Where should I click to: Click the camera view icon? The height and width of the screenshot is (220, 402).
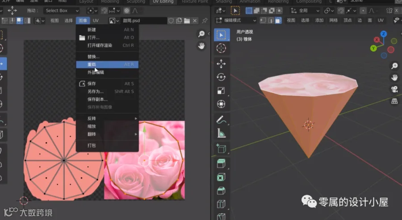394,90
